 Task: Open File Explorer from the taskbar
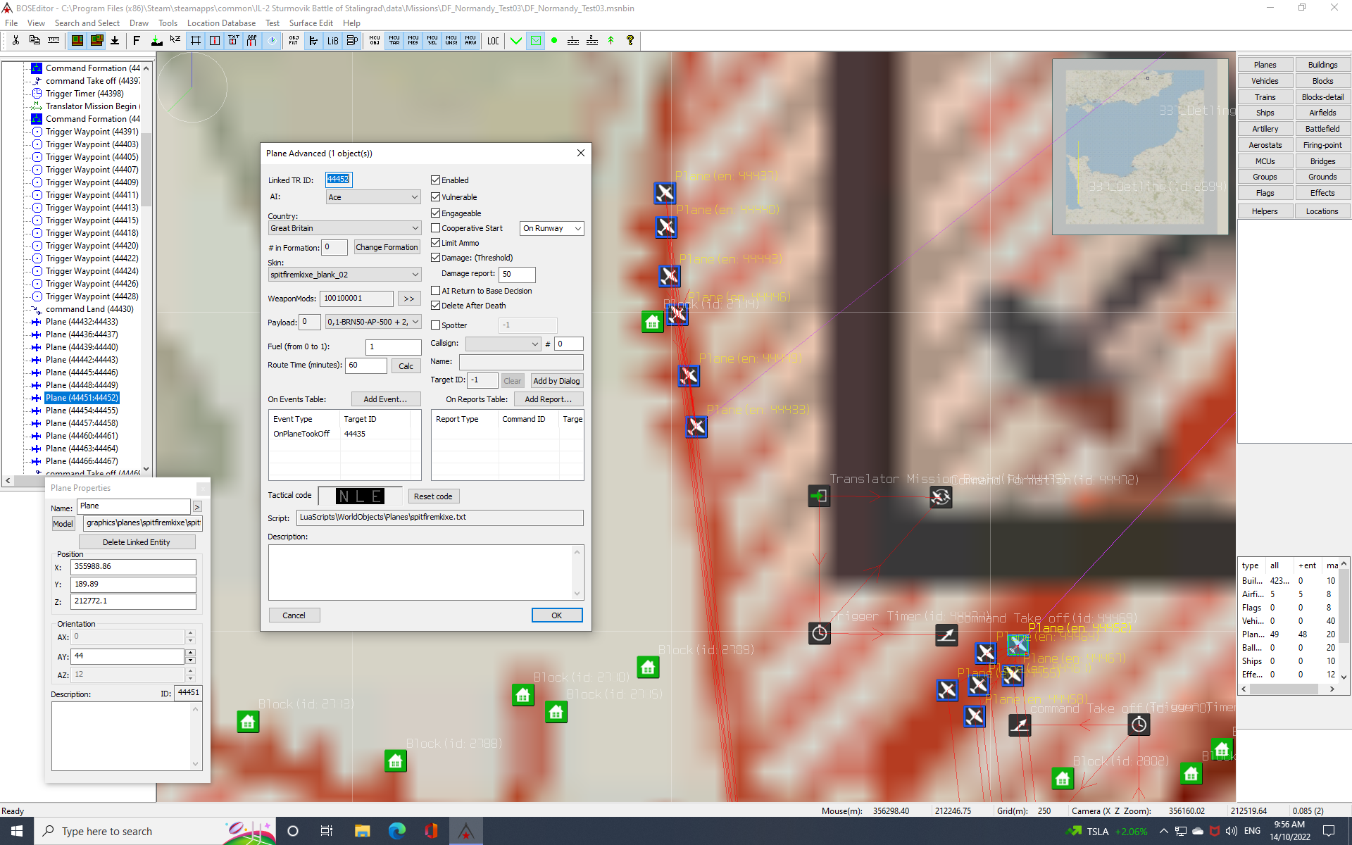pyautogui.click(x=362, y=831)
